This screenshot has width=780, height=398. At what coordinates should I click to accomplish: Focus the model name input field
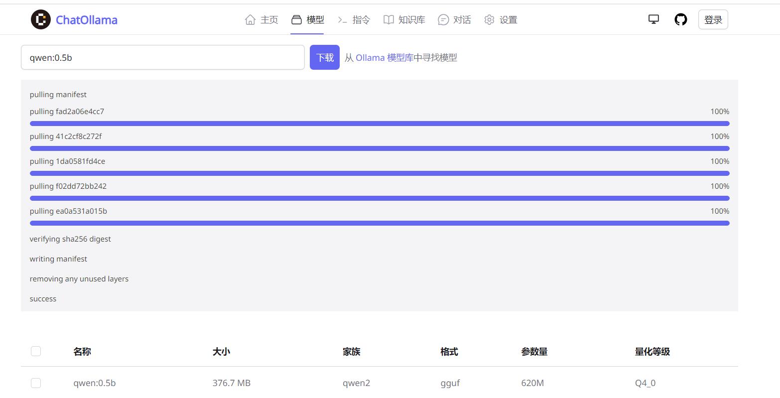[163, 57]
